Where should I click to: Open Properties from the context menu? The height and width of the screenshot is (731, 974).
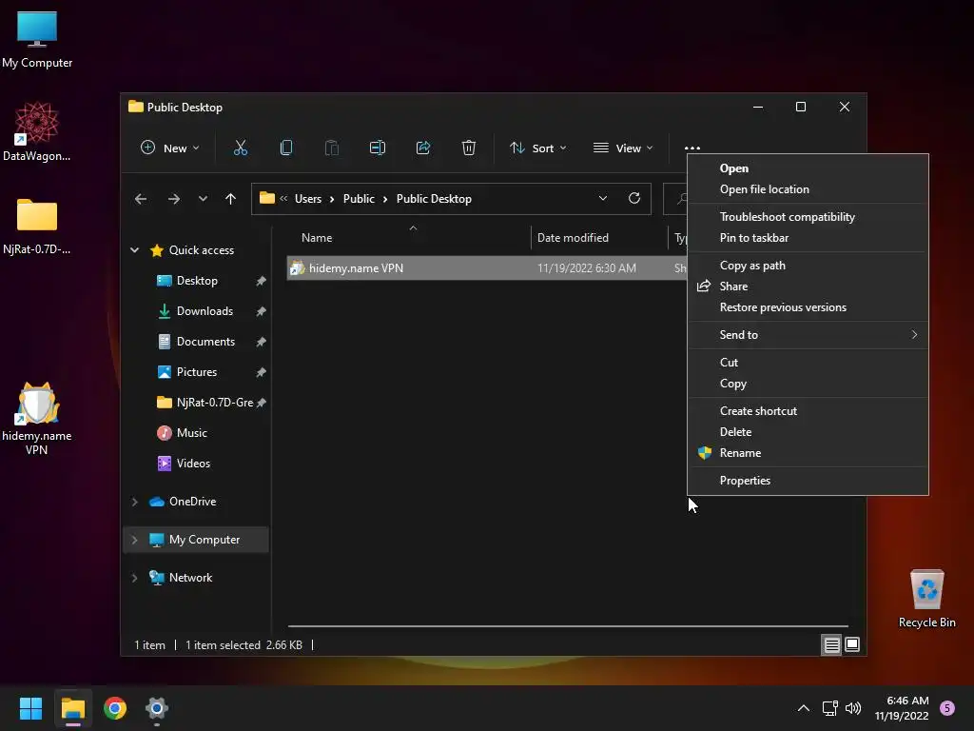808,481
